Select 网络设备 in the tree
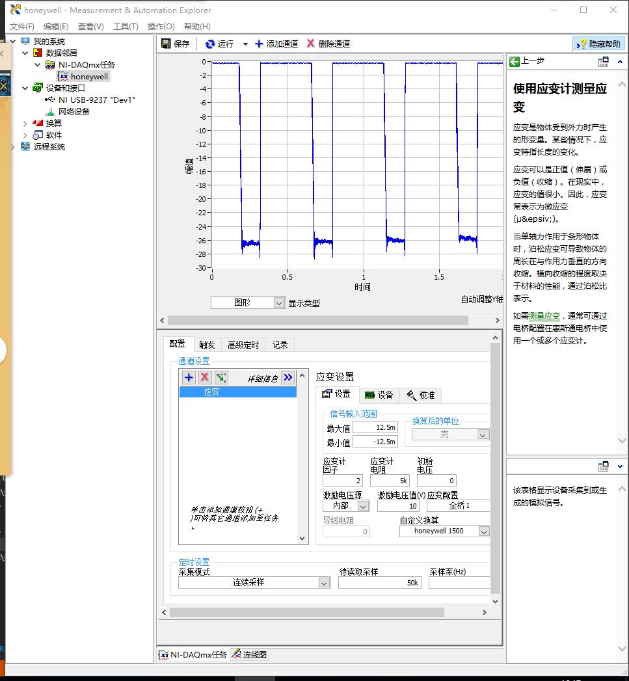Viewport: 629px width, 681px height. 74,112
